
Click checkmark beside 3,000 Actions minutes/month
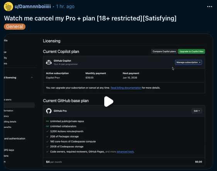(x=47, y=131)
